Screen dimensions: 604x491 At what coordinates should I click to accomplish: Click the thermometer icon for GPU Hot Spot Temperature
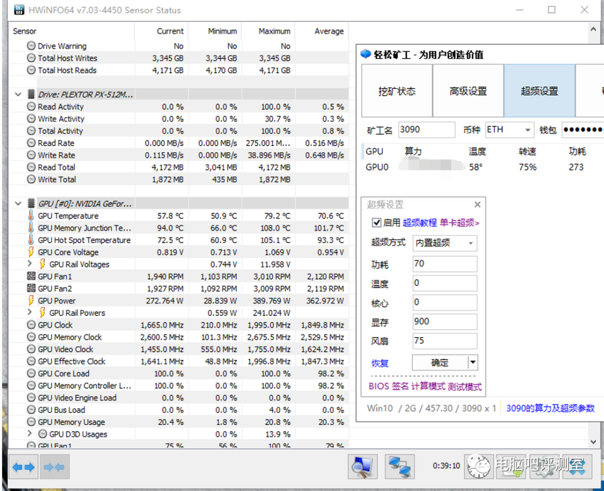click(31, 240)
